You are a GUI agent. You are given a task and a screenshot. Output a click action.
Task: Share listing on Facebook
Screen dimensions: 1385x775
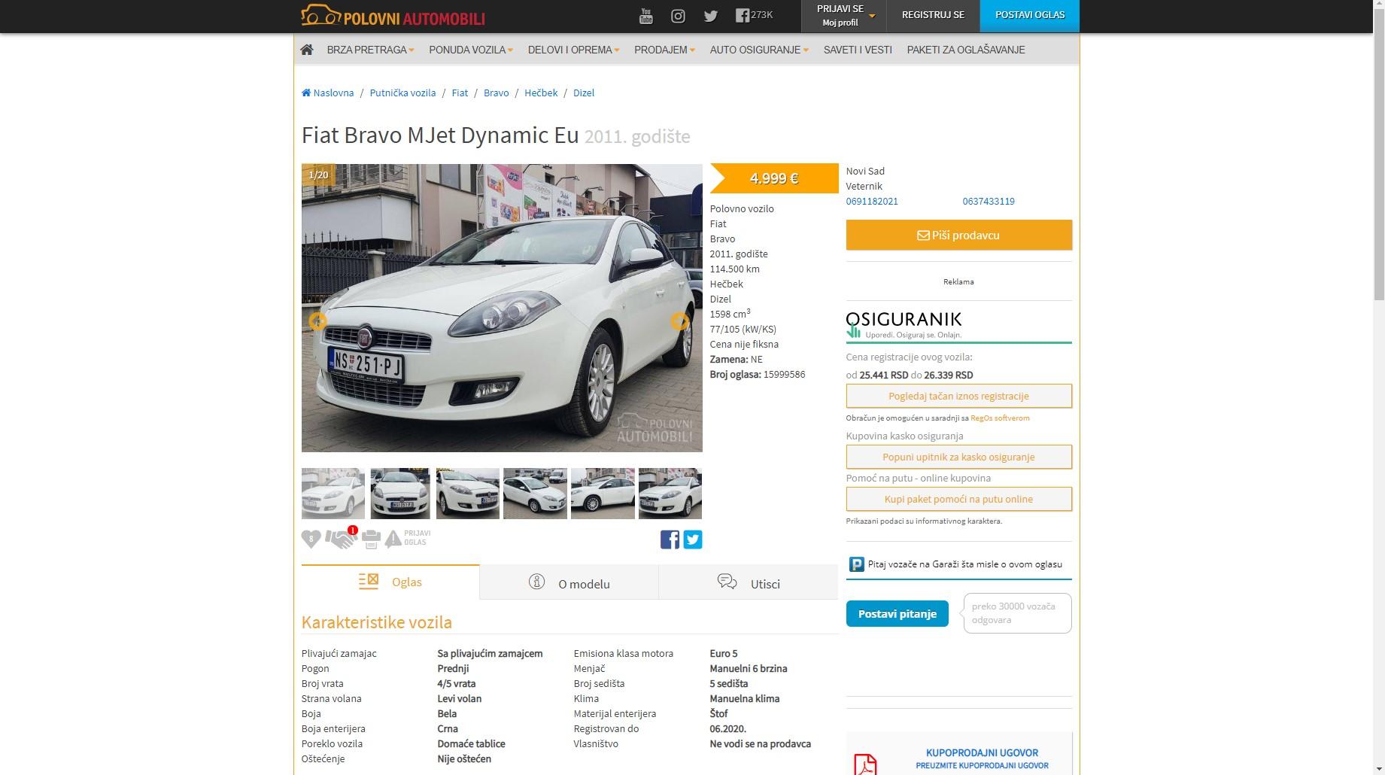point(670,539)
